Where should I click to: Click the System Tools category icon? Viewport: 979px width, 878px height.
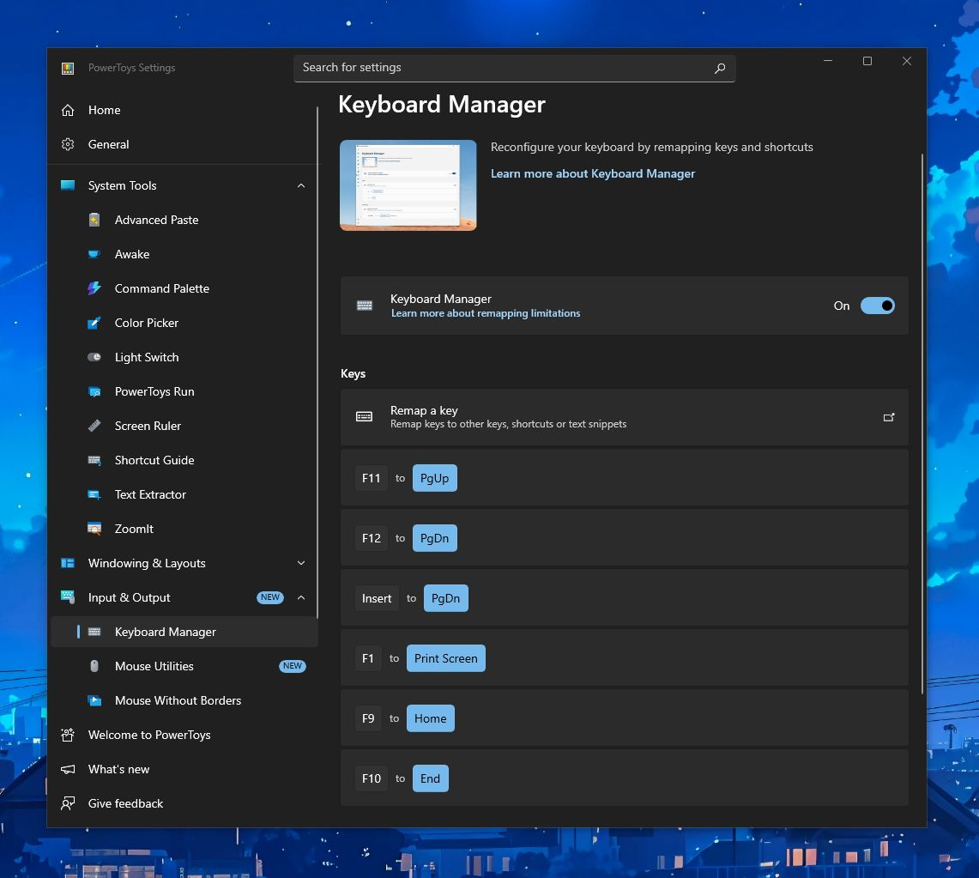pyautogui.click(x=68, y=185)
